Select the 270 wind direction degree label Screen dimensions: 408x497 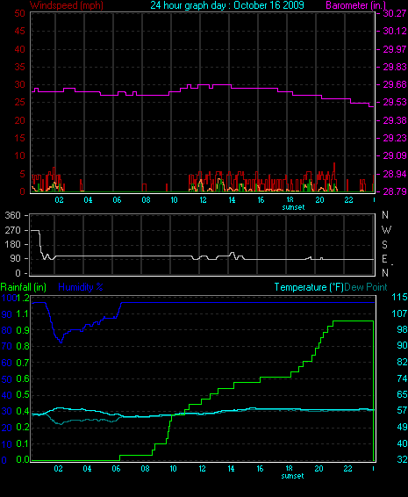coord(12,230)
